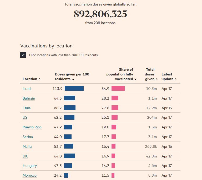Click the Latest update column header
Image resolution: width=202 pixels, height=180 pixels.
click(167, 77)
